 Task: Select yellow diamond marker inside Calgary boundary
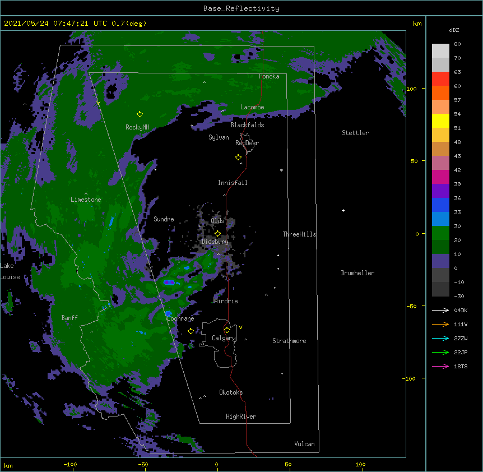coord(227,330)
